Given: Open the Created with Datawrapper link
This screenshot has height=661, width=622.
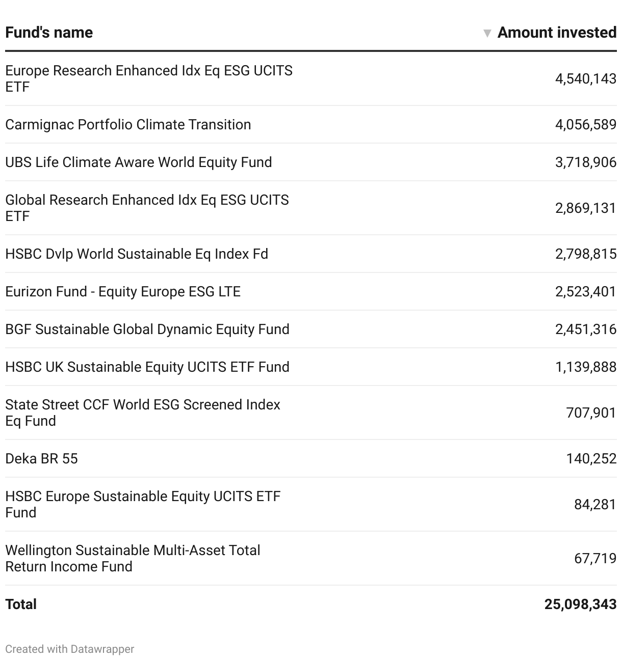Looking at the screenshot, I should click(70, 649).
